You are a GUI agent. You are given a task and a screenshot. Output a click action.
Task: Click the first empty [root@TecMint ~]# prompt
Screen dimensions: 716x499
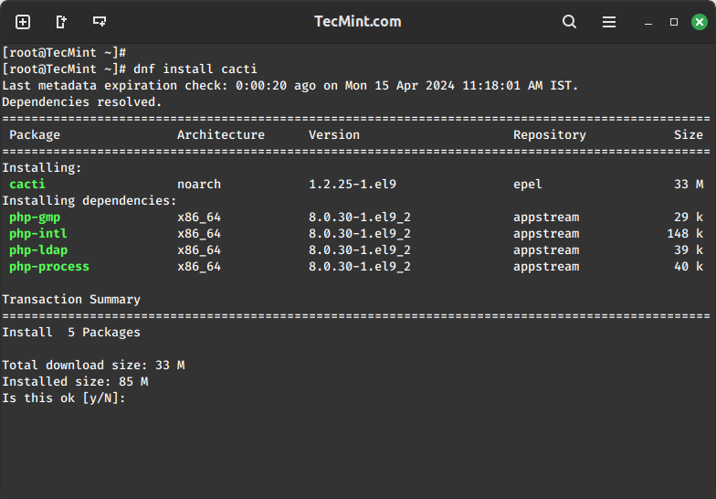64,53
